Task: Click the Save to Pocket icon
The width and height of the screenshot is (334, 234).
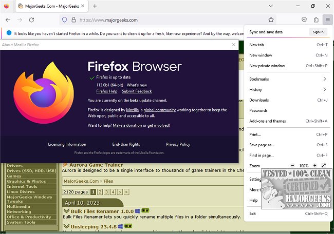Action: pyautogui.click(x=304, y=19)
